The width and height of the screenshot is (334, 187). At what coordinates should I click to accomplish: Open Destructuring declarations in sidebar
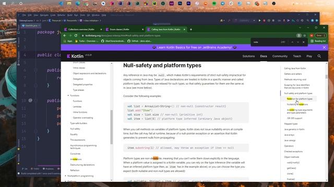click(x=82, y=165)
